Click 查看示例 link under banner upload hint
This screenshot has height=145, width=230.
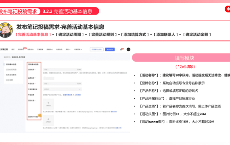pos(118,128)
